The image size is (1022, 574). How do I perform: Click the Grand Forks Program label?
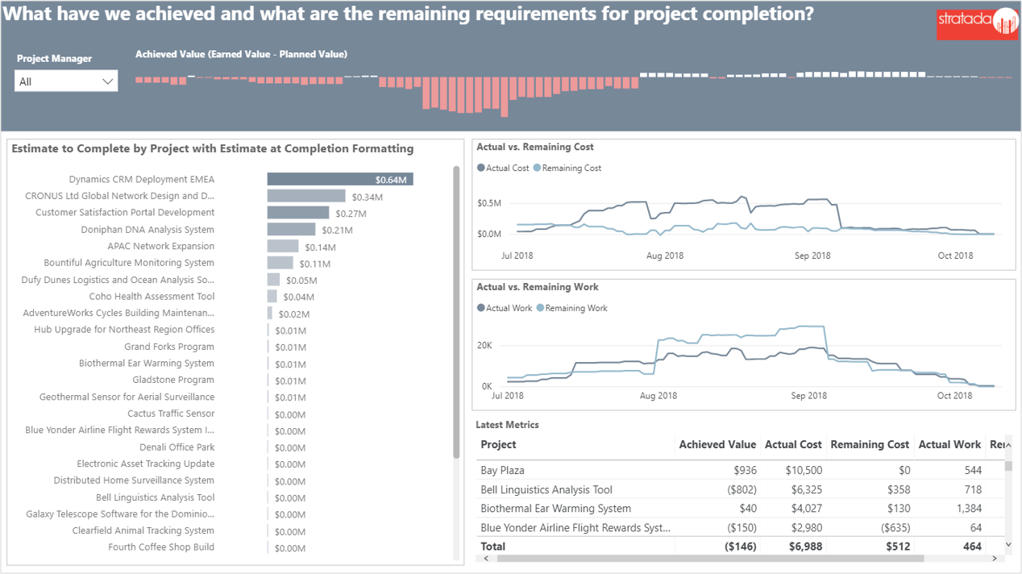click(169, 347)
